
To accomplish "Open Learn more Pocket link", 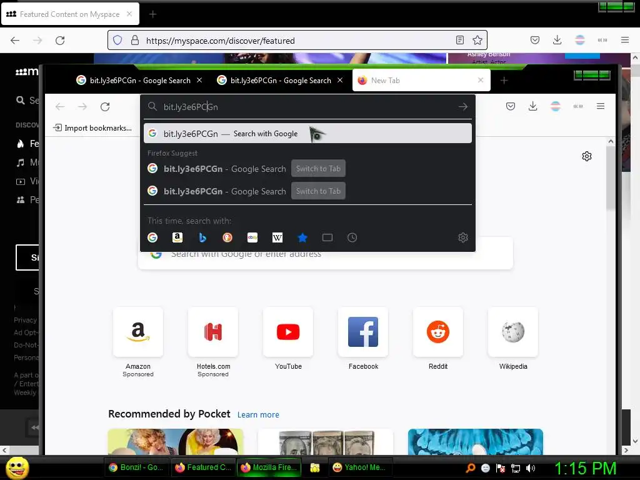I will [258, 415].
